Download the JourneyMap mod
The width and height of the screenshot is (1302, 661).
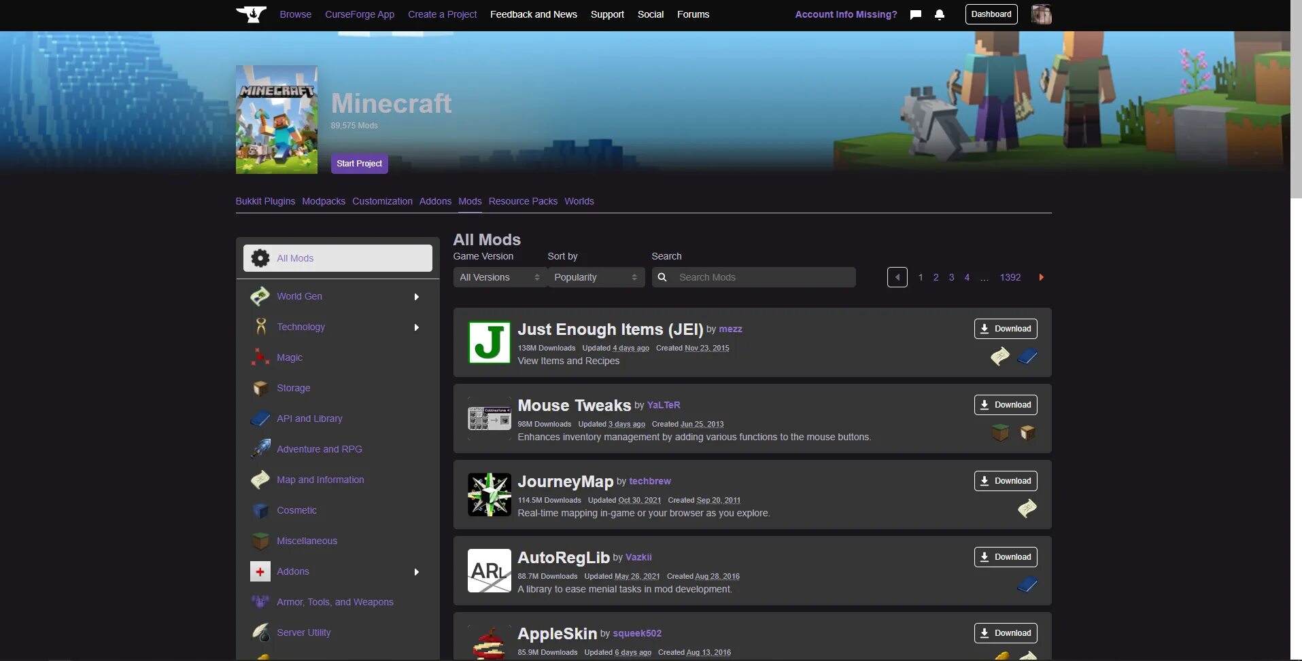click(1006, 481)
